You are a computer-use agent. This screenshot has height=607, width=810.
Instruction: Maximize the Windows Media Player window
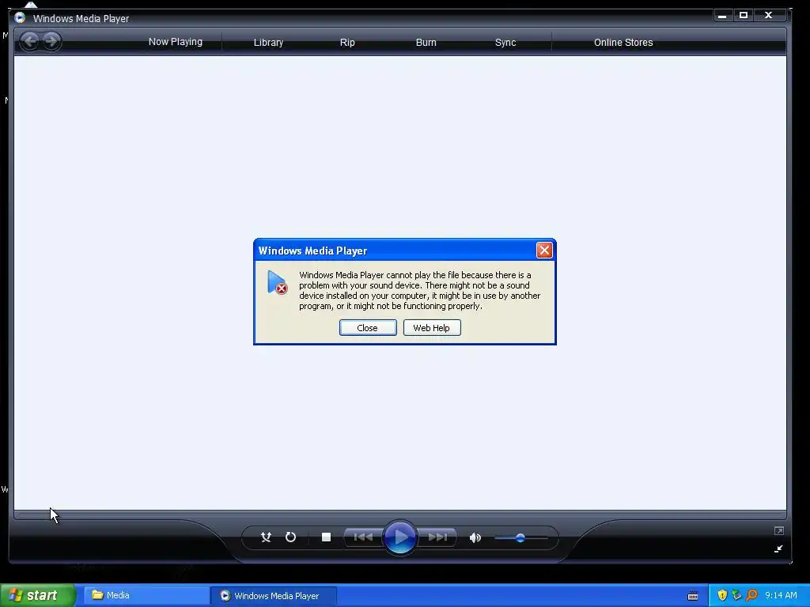pos(744,16)
